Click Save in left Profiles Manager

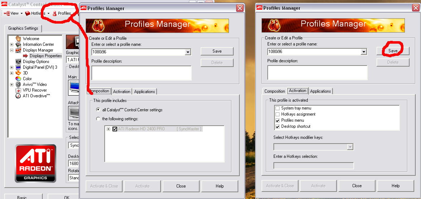[x=217, y=51]
